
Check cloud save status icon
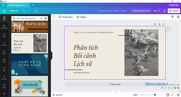[36, 11]
